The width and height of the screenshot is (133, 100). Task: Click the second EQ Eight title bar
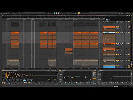(x=115, y=71)
